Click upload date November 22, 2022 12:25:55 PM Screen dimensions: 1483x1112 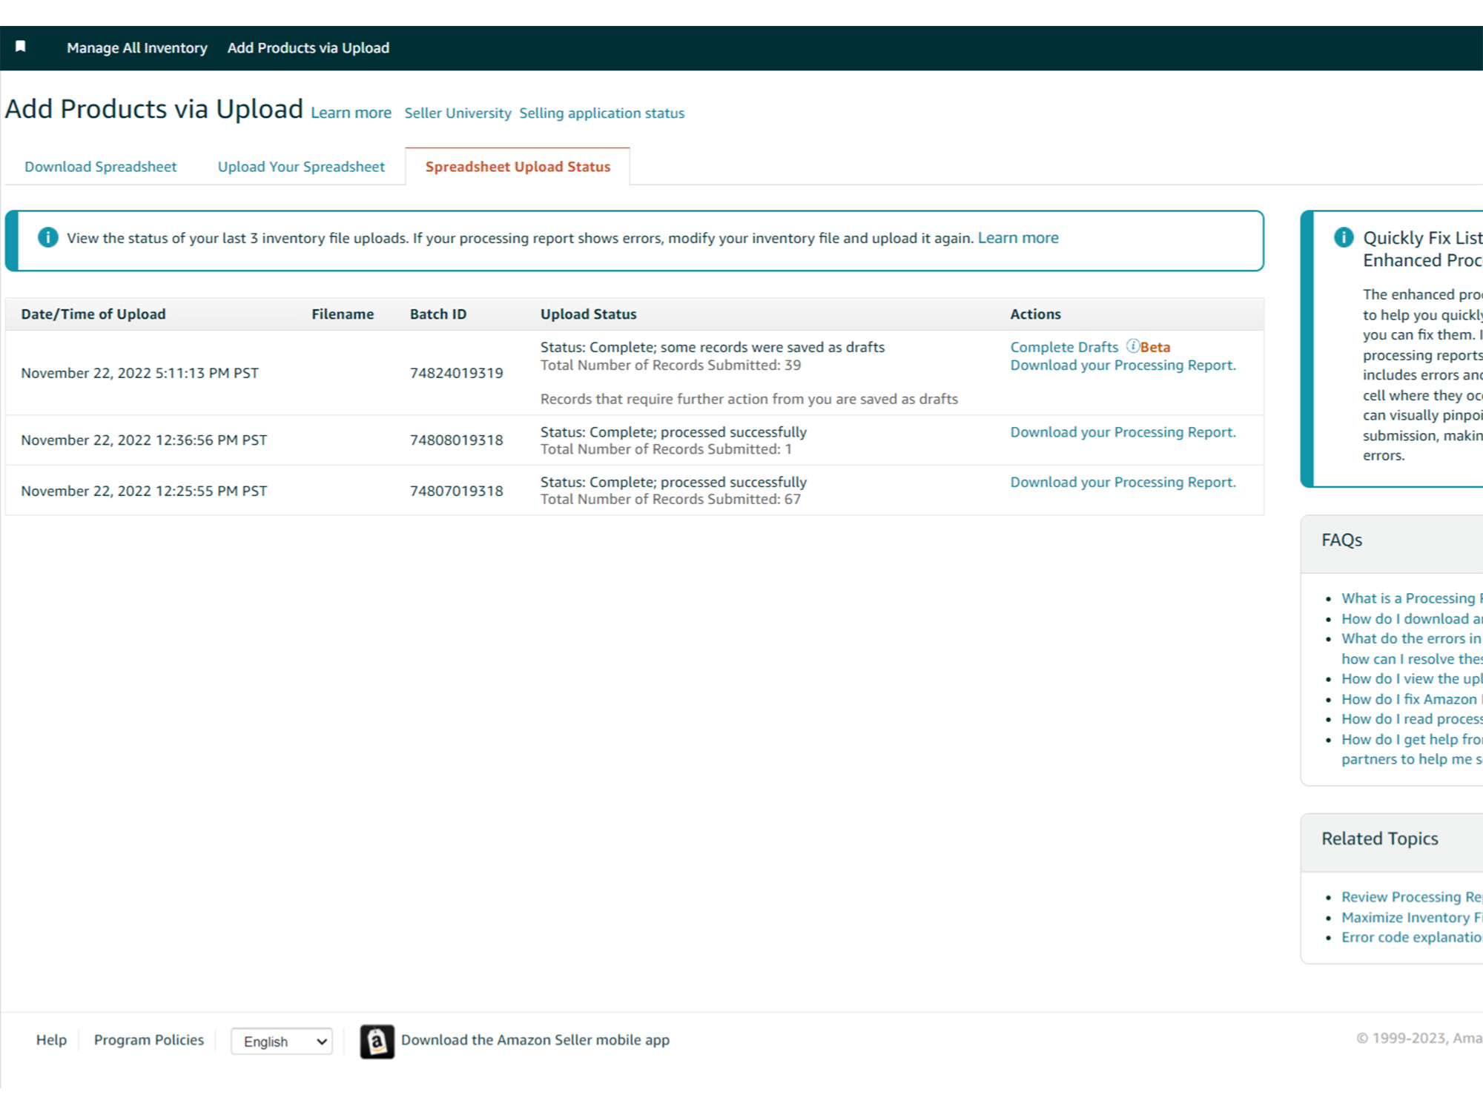pos(144,491)
